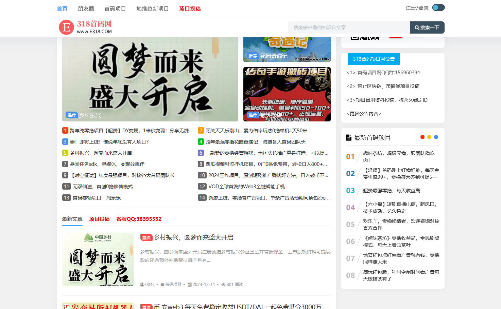Image resolution: width=501 pixels, height=309 pixels.
Task: Click the author icon next to 004z
Action: 142,285
